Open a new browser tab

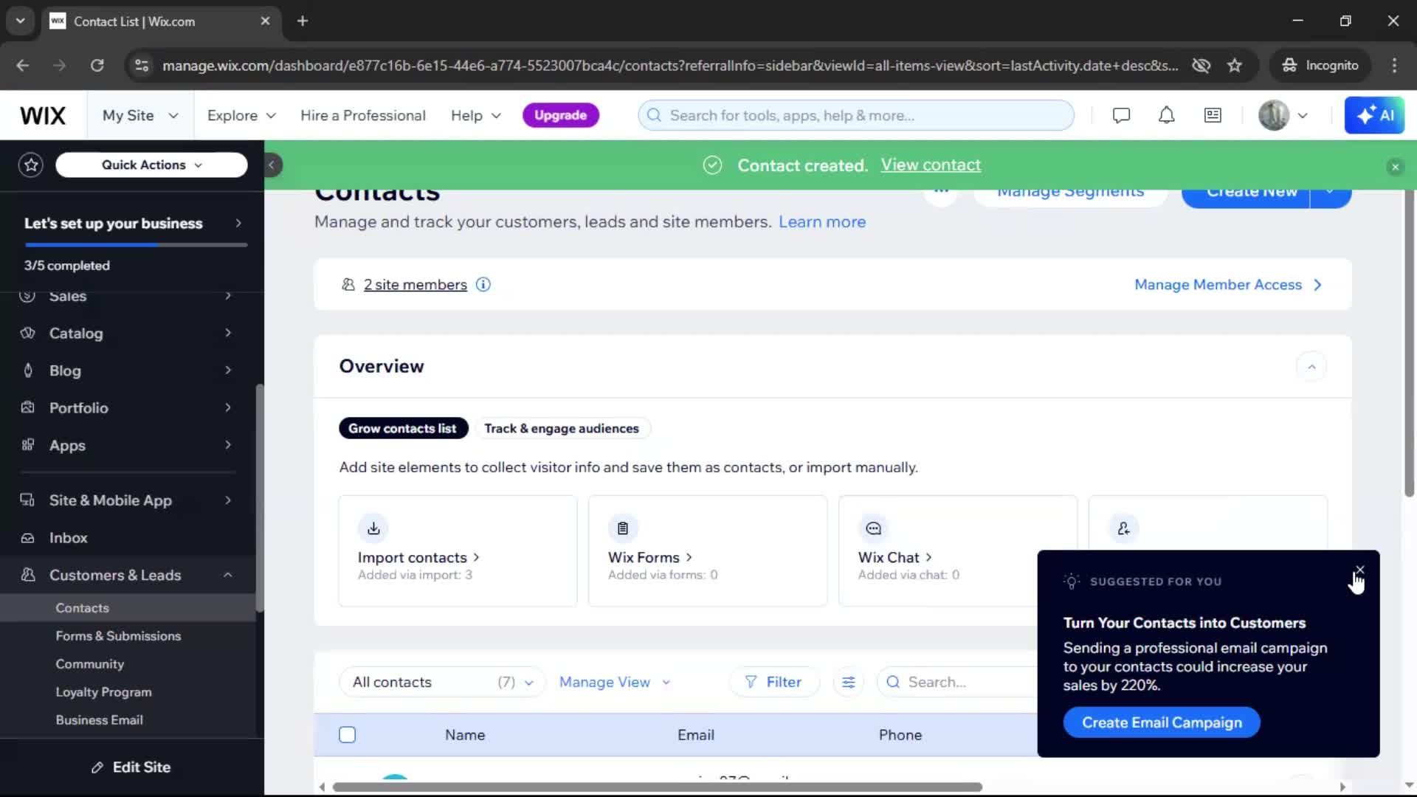[303, 21]
